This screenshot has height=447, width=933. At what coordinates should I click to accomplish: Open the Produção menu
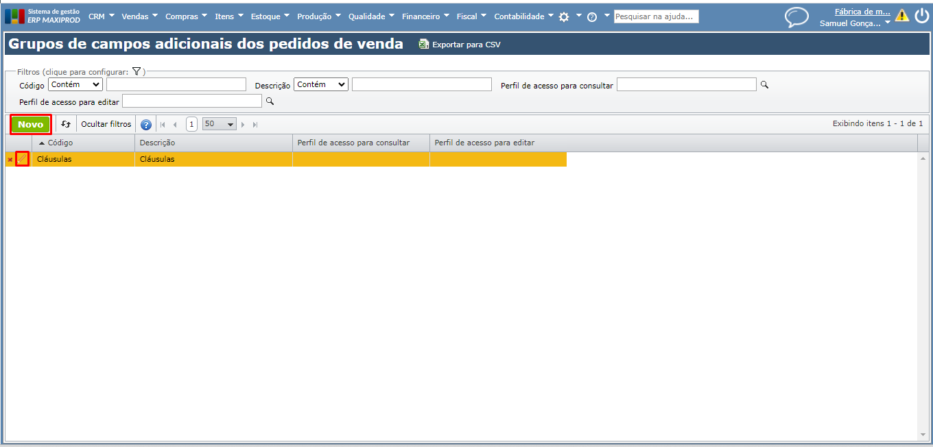[319, 16]
